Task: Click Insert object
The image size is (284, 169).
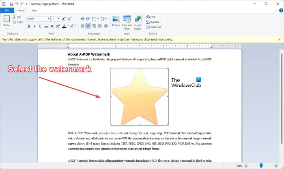Action: pyautogui.click(x=138, y=22)
